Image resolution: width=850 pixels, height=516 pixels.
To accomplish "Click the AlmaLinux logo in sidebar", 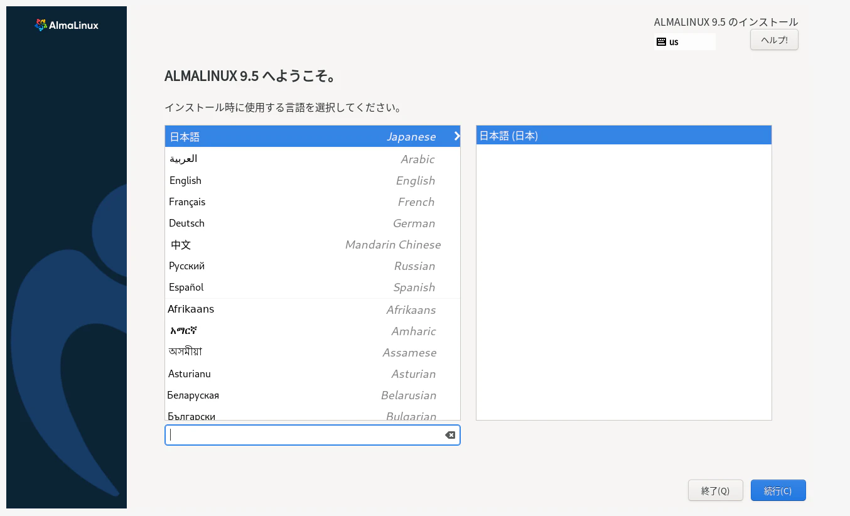I will [x=67, y=25].
